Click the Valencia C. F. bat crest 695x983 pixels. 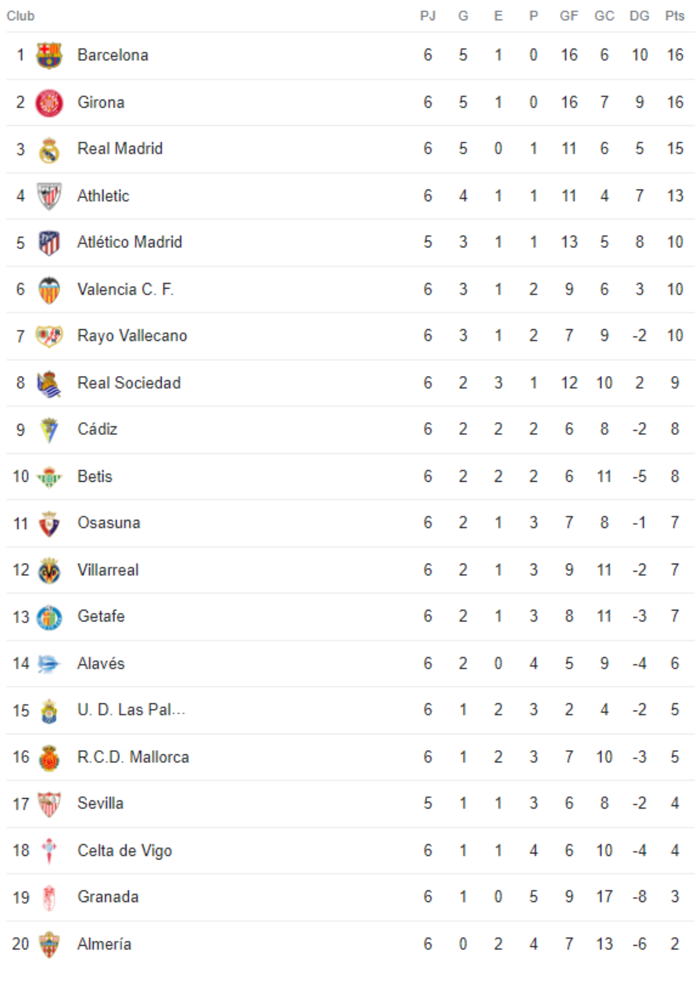(x=49, y=290)
